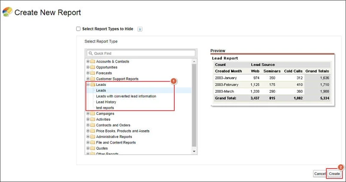Click the Administrative Reports folder icon
This screenshot has height=182, width=346.
(93, 136)
